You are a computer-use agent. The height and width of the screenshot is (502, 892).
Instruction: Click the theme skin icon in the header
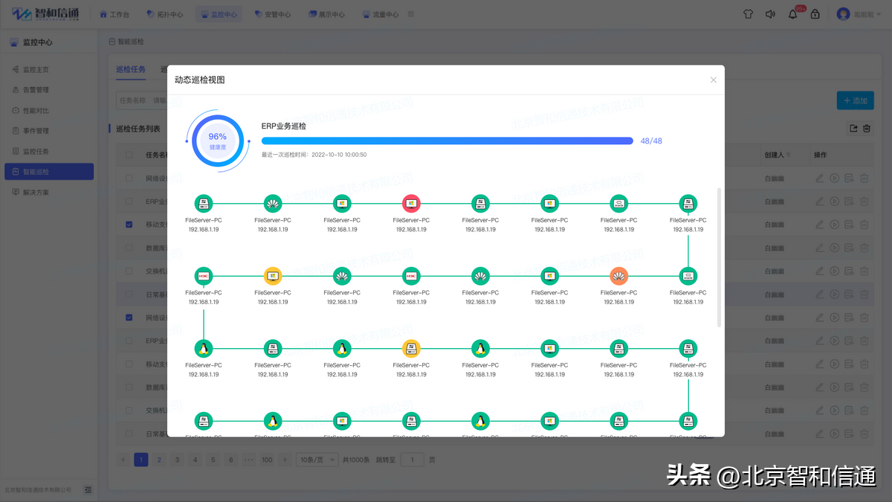click(748, 13)
